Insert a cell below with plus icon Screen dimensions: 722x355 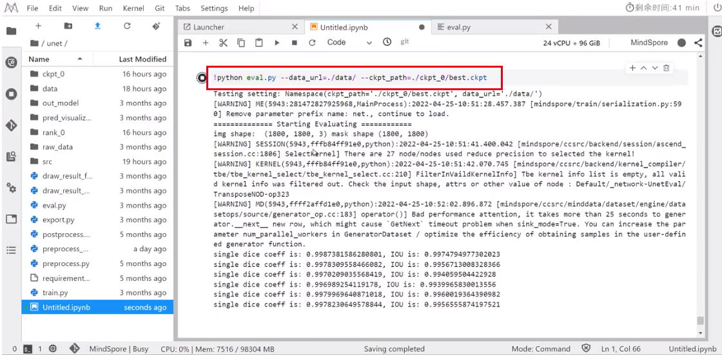click(x=206, y=43)
